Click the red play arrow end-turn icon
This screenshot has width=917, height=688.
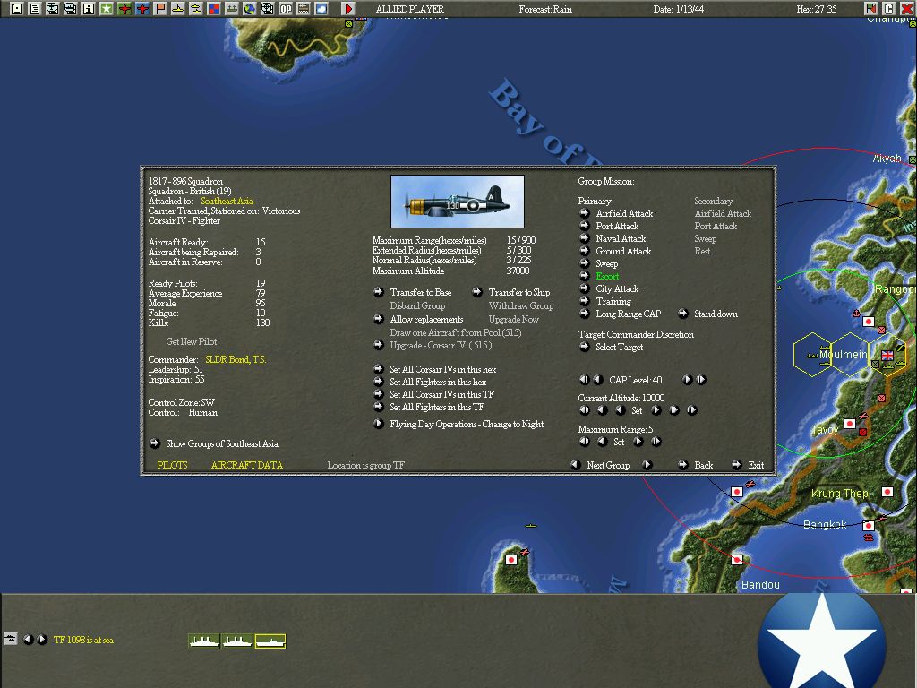[348, 8]
